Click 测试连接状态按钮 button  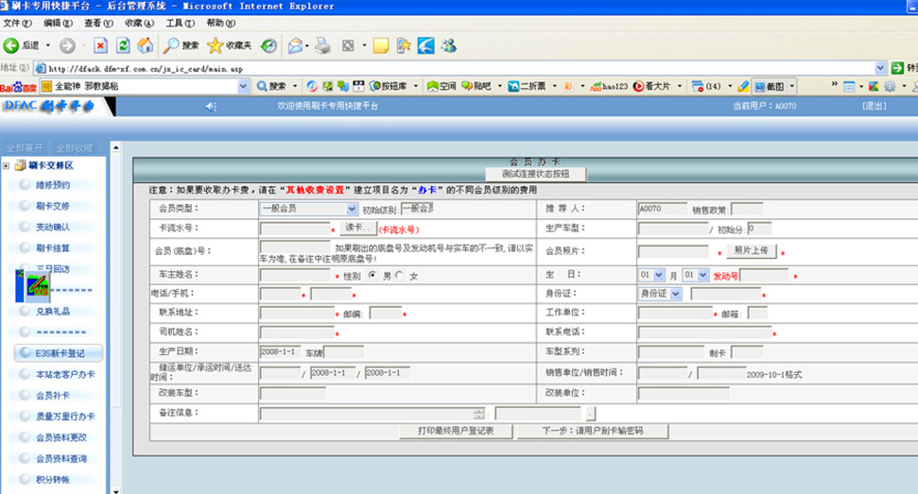[x=536, y=174]
